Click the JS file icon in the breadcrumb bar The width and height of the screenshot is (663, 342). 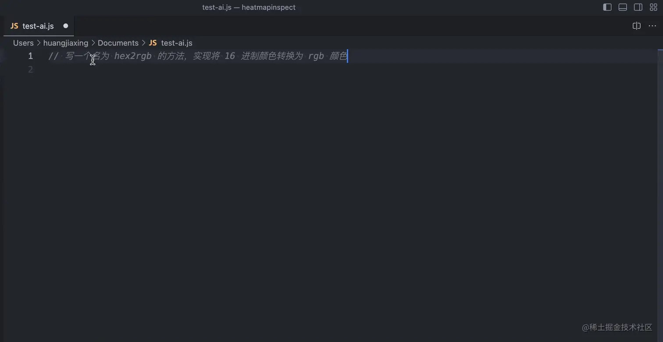pyautogui.click(x=153, y=43)
